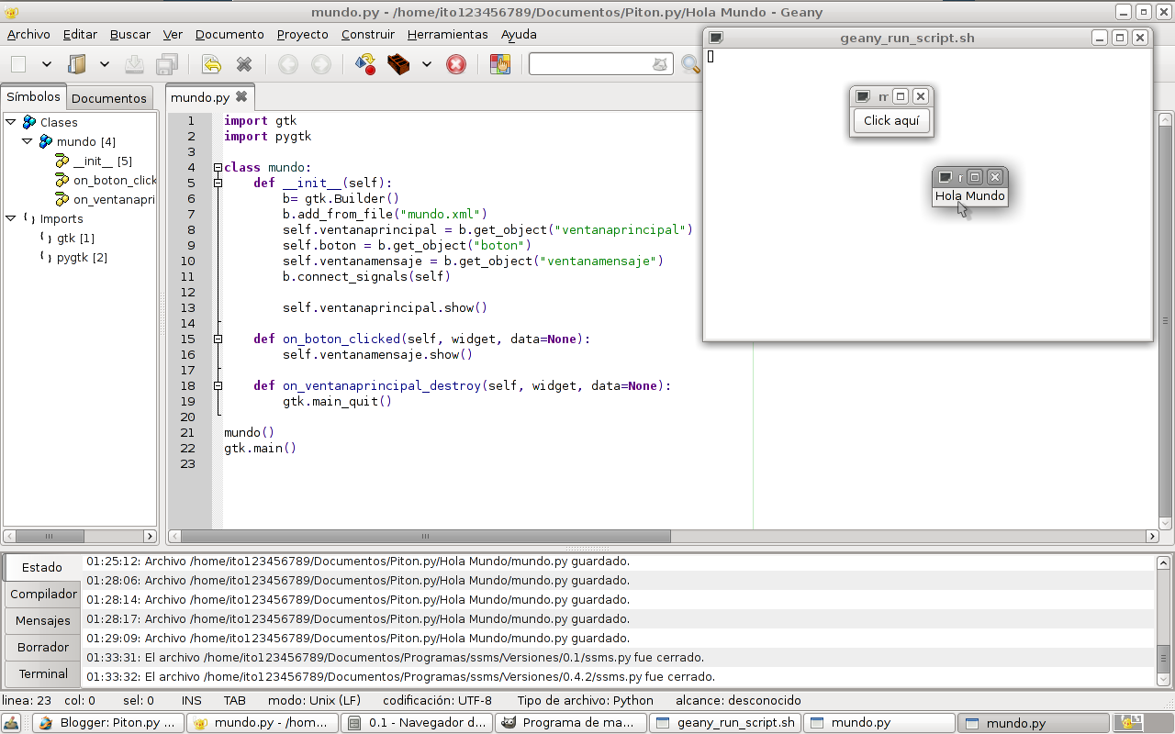Open the Herramientas menu

coord(448,34)
